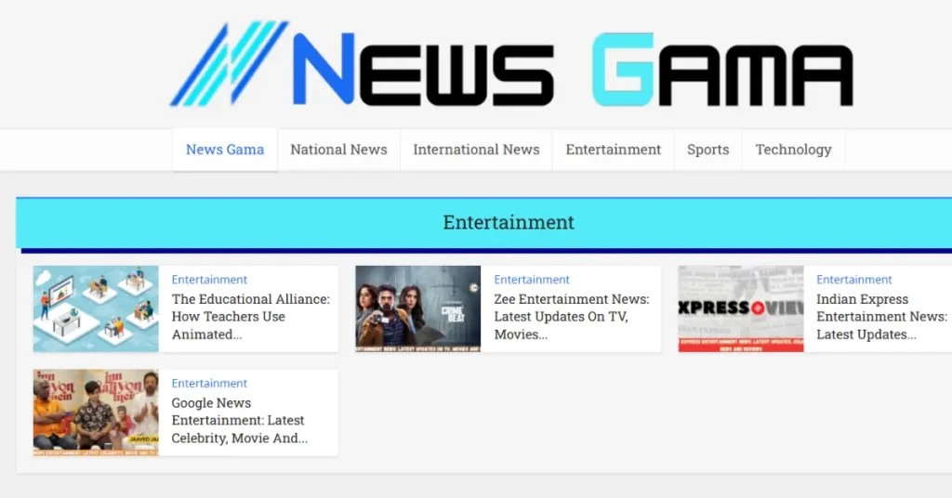The width and height of the screenshot is (952, 498).
Task: Go to International News section
Action: pyautogui.click(x=476, y=150)
